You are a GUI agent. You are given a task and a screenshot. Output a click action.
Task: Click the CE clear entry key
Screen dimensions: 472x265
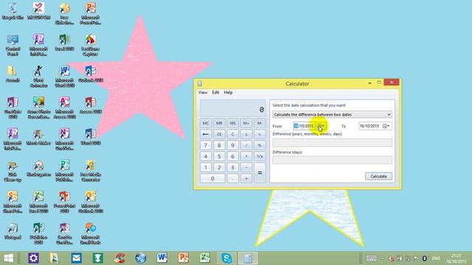(x=219, y=134)
